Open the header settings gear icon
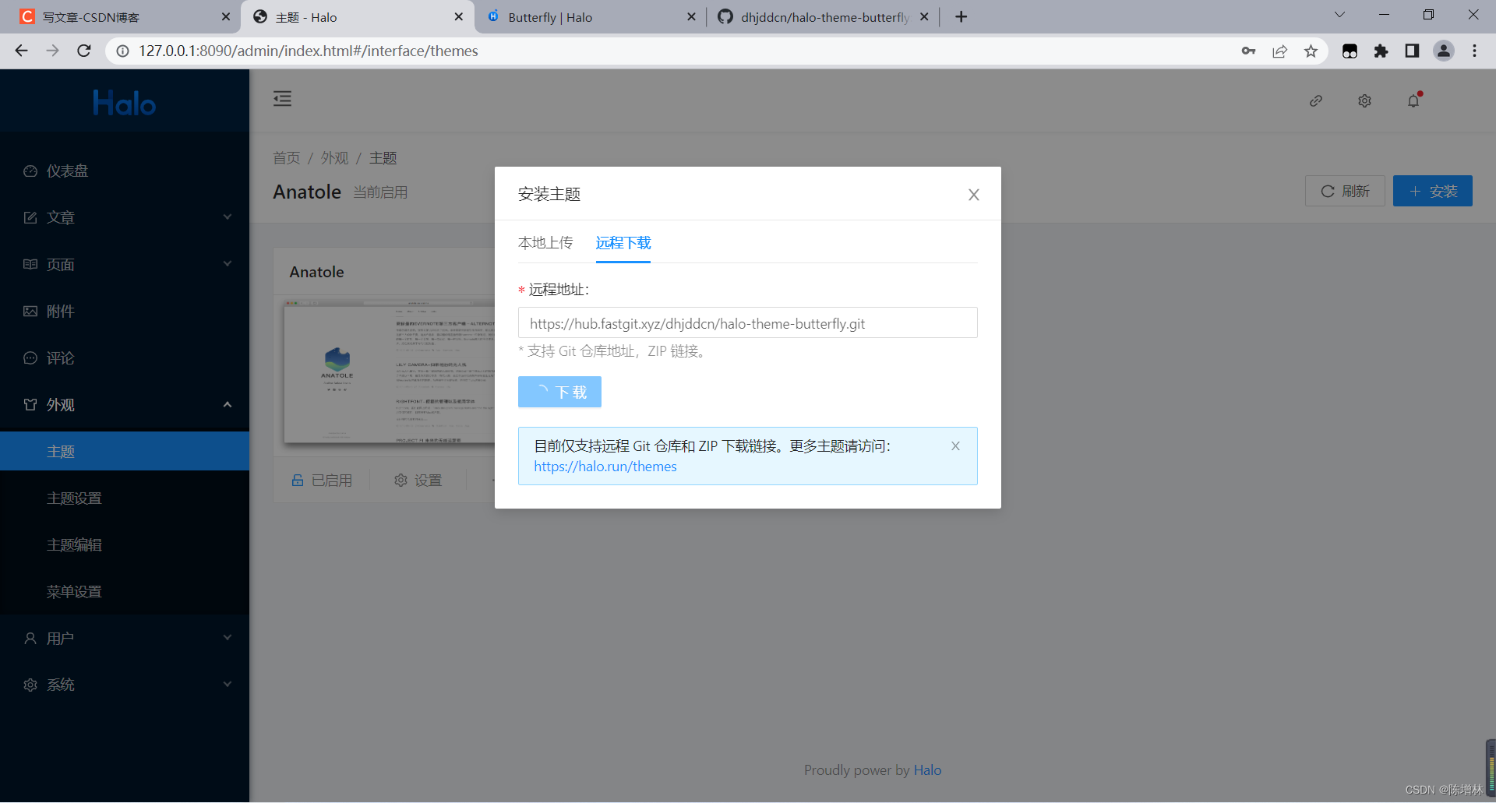Image resolution: width=1496 pixels, height=803 pixels. point(1364,100)
